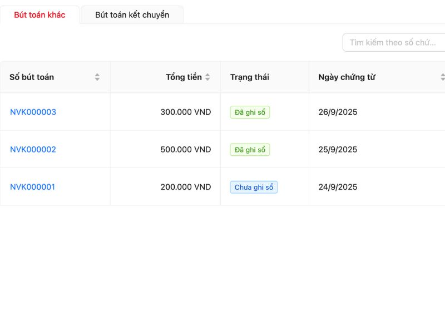The image size is (445, 334).
Task: Click Đã ghi sổ tag for NVK000002
Action: click(x=250, y=149)
